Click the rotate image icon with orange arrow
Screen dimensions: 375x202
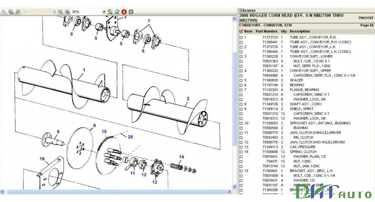pyautogui.click(x=110, y=12)
